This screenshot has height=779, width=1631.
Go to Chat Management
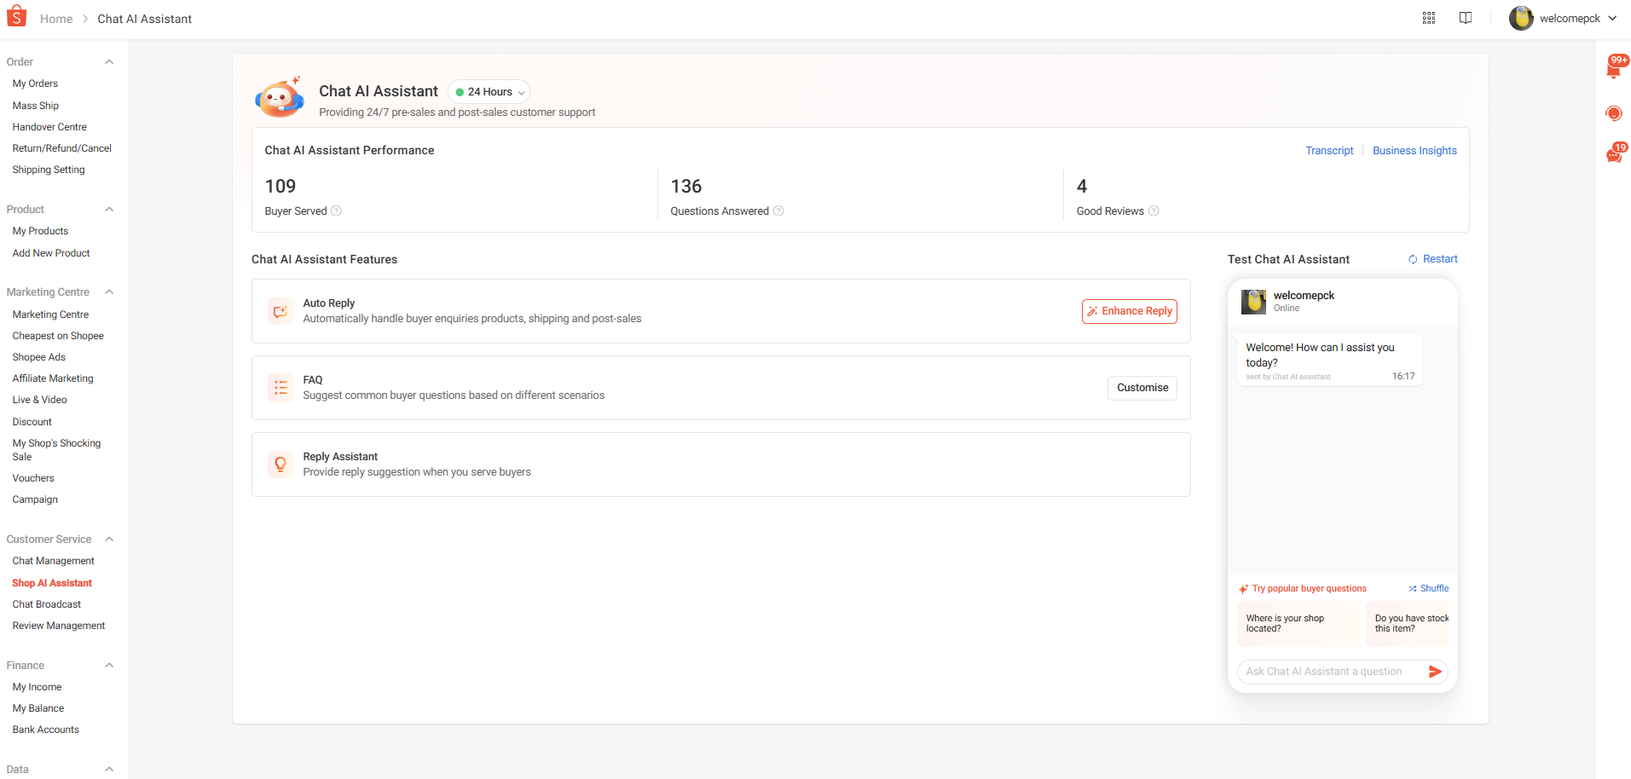[54, 561]
